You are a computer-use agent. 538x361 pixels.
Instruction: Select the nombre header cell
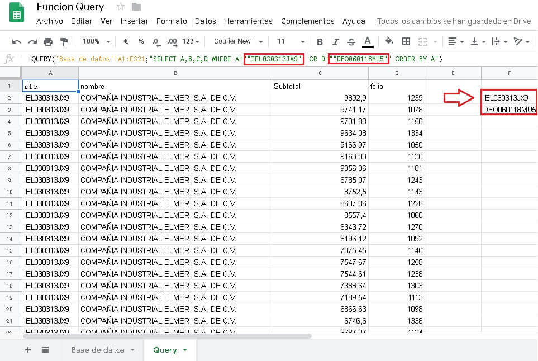pos(175,86)
